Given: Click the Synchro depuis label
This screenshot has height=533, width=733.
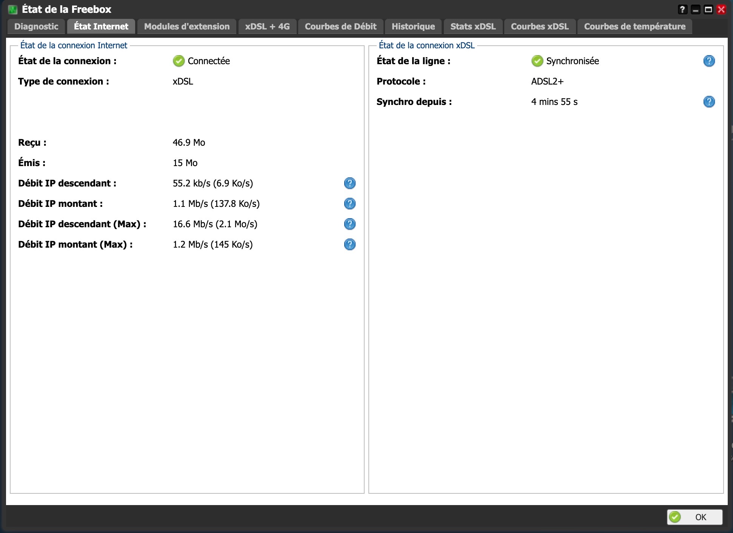Looking at the screenshot, I should coord(414,102).
